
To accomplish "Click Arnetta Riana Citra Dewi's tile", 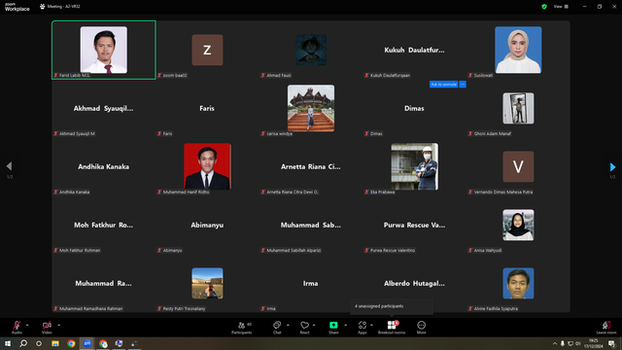I will (x=311, y=166).
